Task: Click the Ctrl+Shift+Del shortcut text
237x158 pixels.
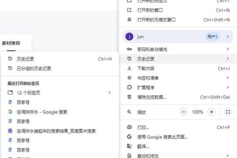Action: click(x=215, y=97)
